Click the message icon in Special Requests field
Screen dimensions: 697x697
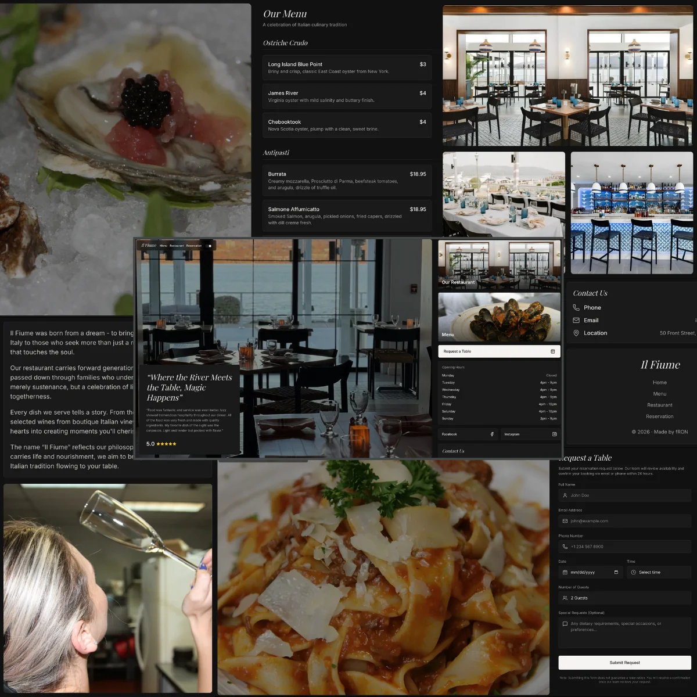565,623
